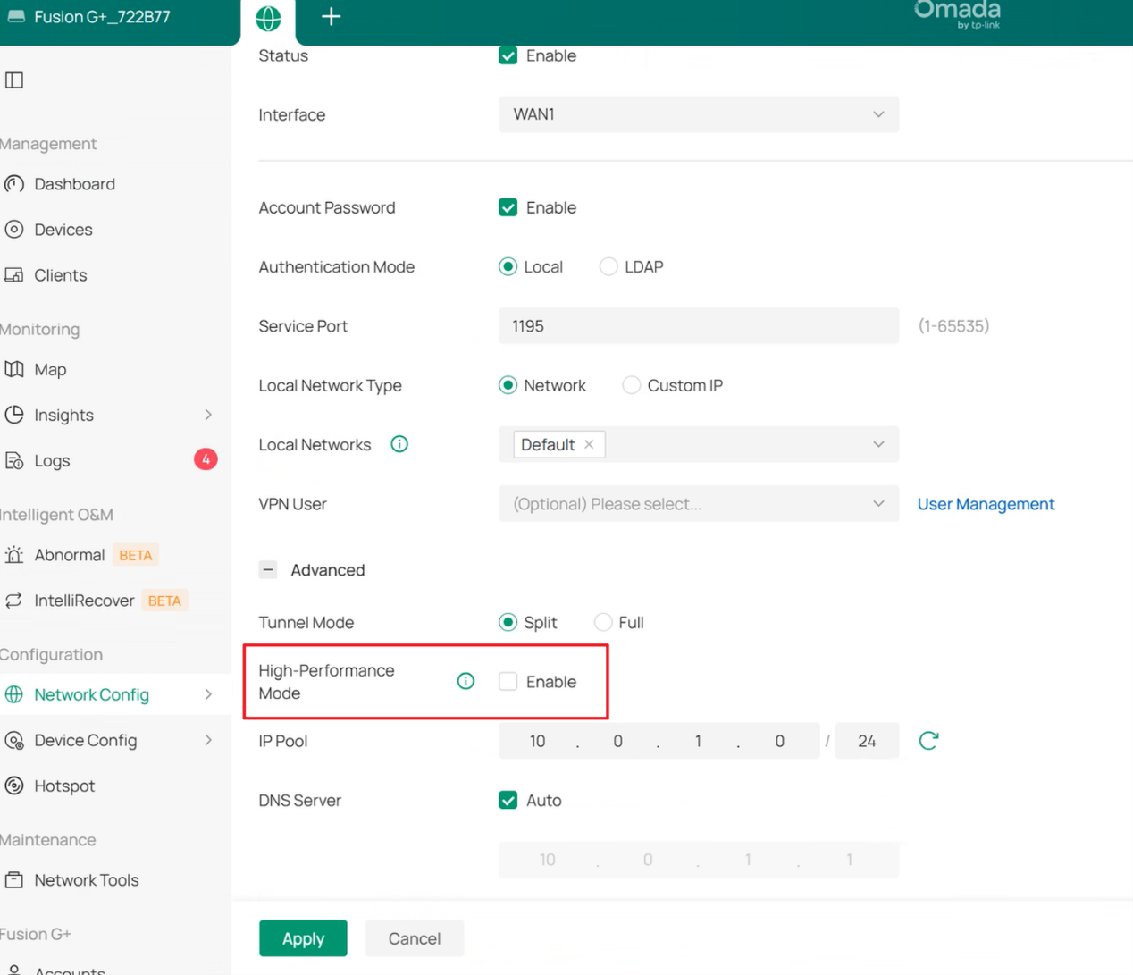Select Custom IP local network type
The image size is (1133, 975).
click(632, 385)
